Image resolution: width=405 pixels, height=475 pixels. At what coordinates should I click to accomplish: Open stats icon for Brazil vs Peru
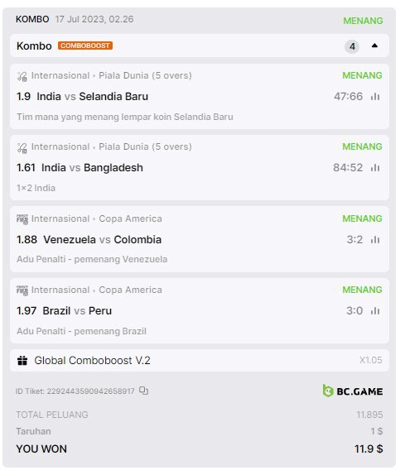pos(375,311)
